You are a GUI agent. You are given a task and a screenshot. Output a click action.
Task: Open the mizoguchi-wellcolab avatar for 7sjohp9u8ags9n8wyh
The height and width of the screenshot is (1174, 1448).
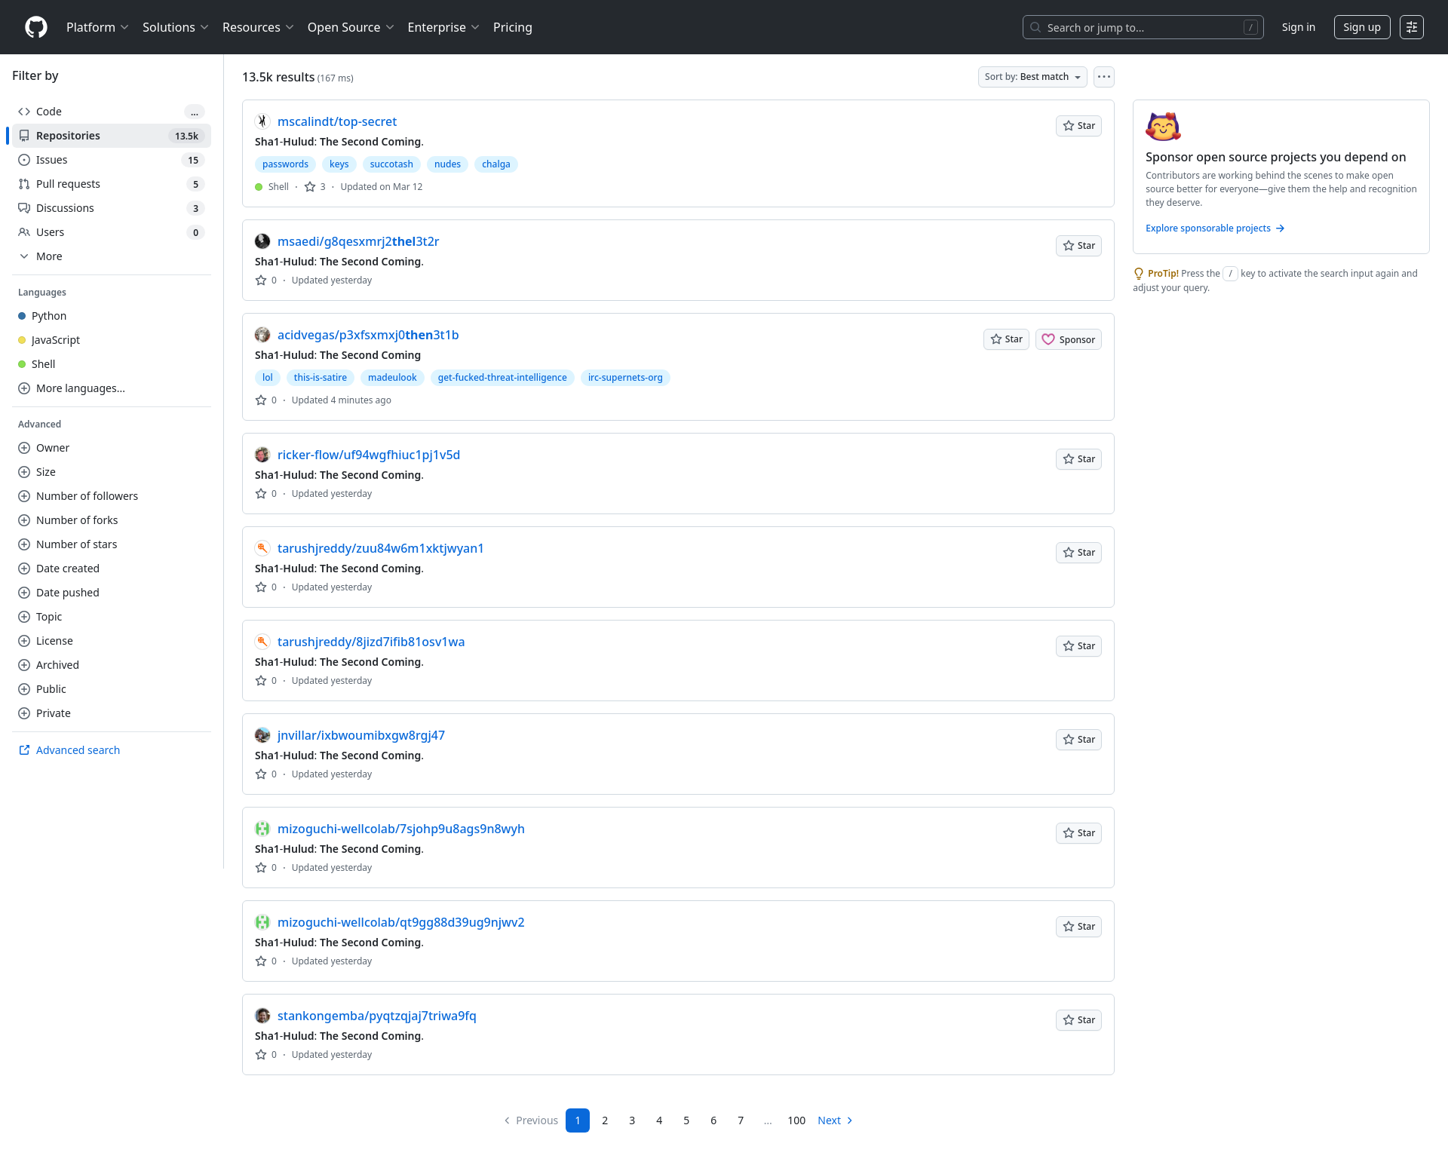[x=262, y=829]
